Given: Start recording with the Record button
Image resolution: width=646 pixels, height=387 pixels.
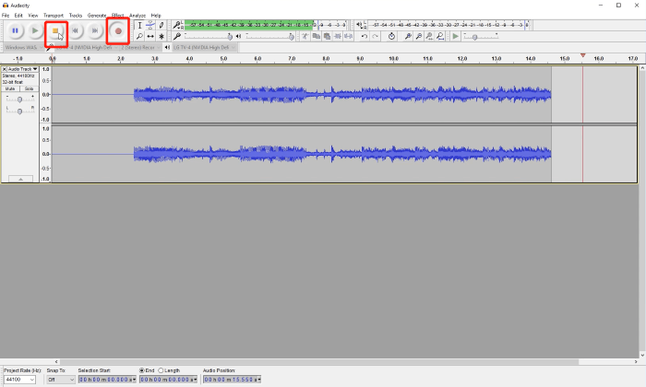Looking at the screenshot, I should 117,31.
